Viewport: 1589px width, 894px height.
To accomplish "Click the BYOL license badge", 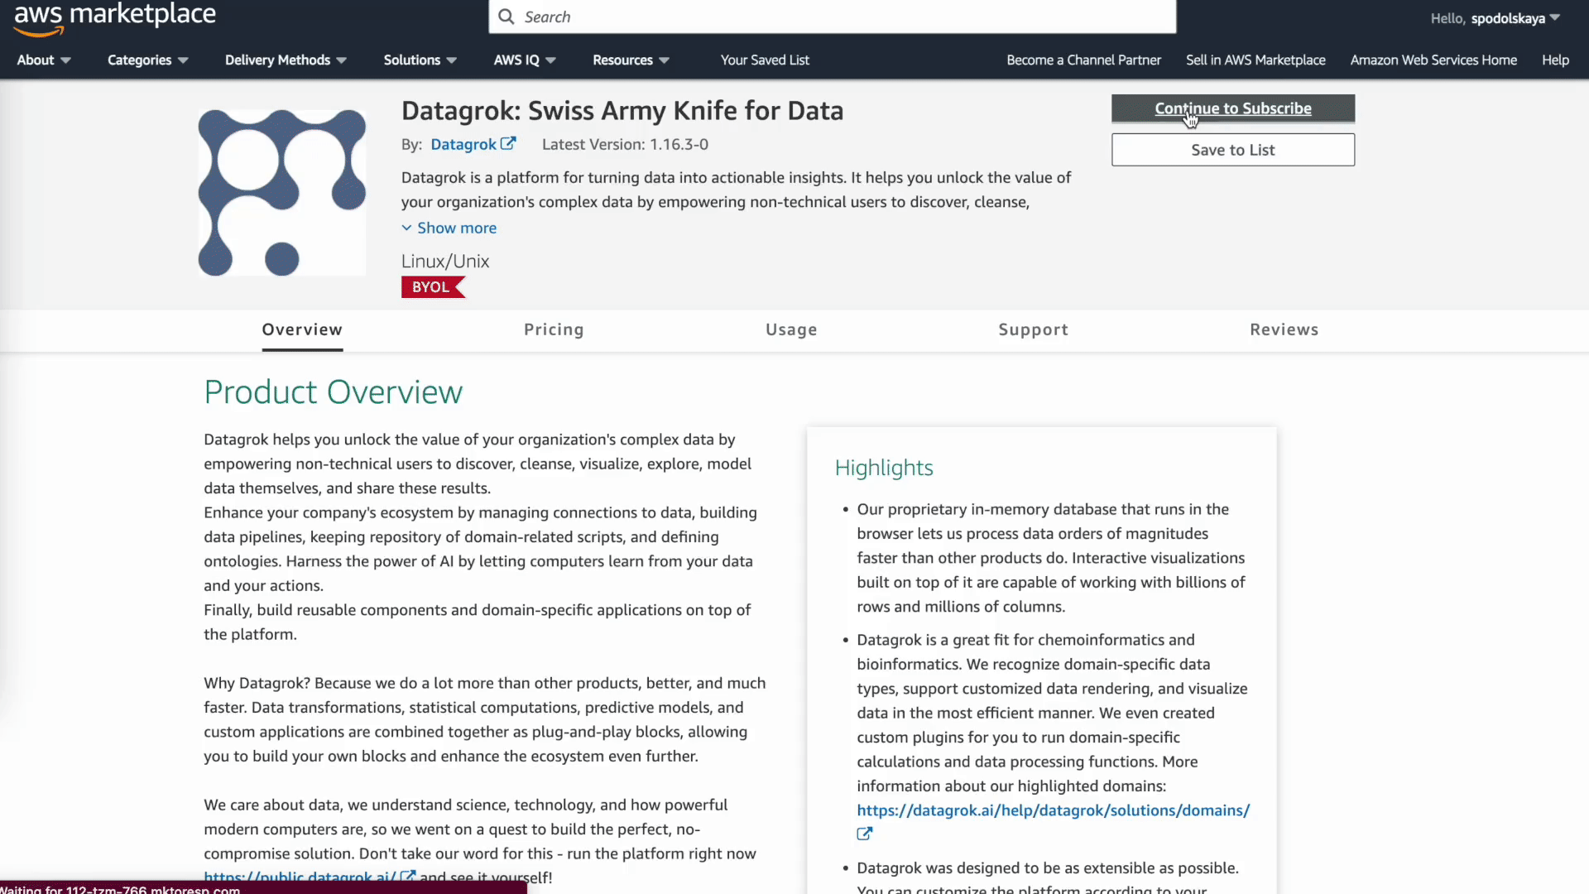I will pyautogui.click(x=432, y=287).
